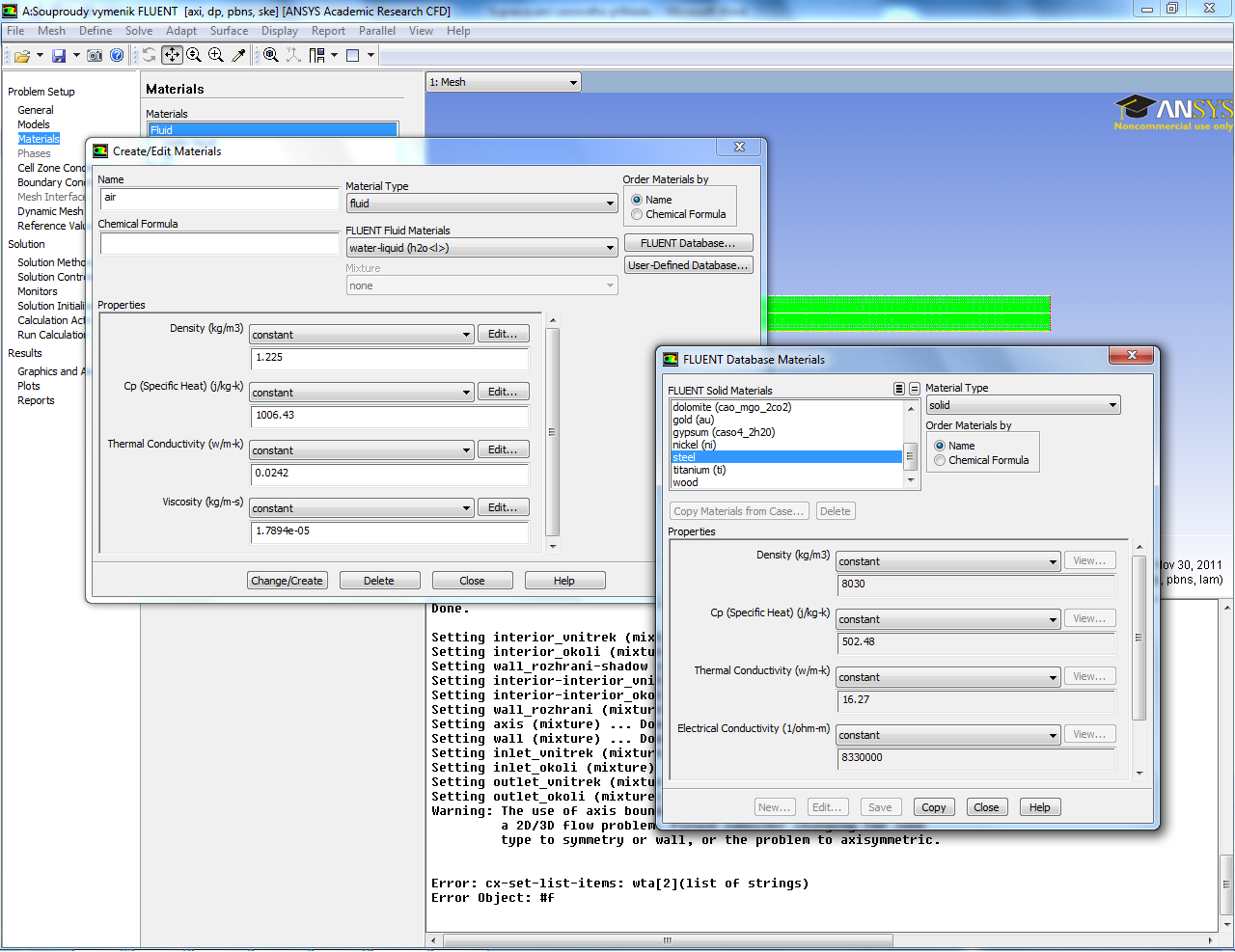Open the 1: Mesh window selector dropdown
This screenshot has height=952, width=1235.
coord(504,82)
